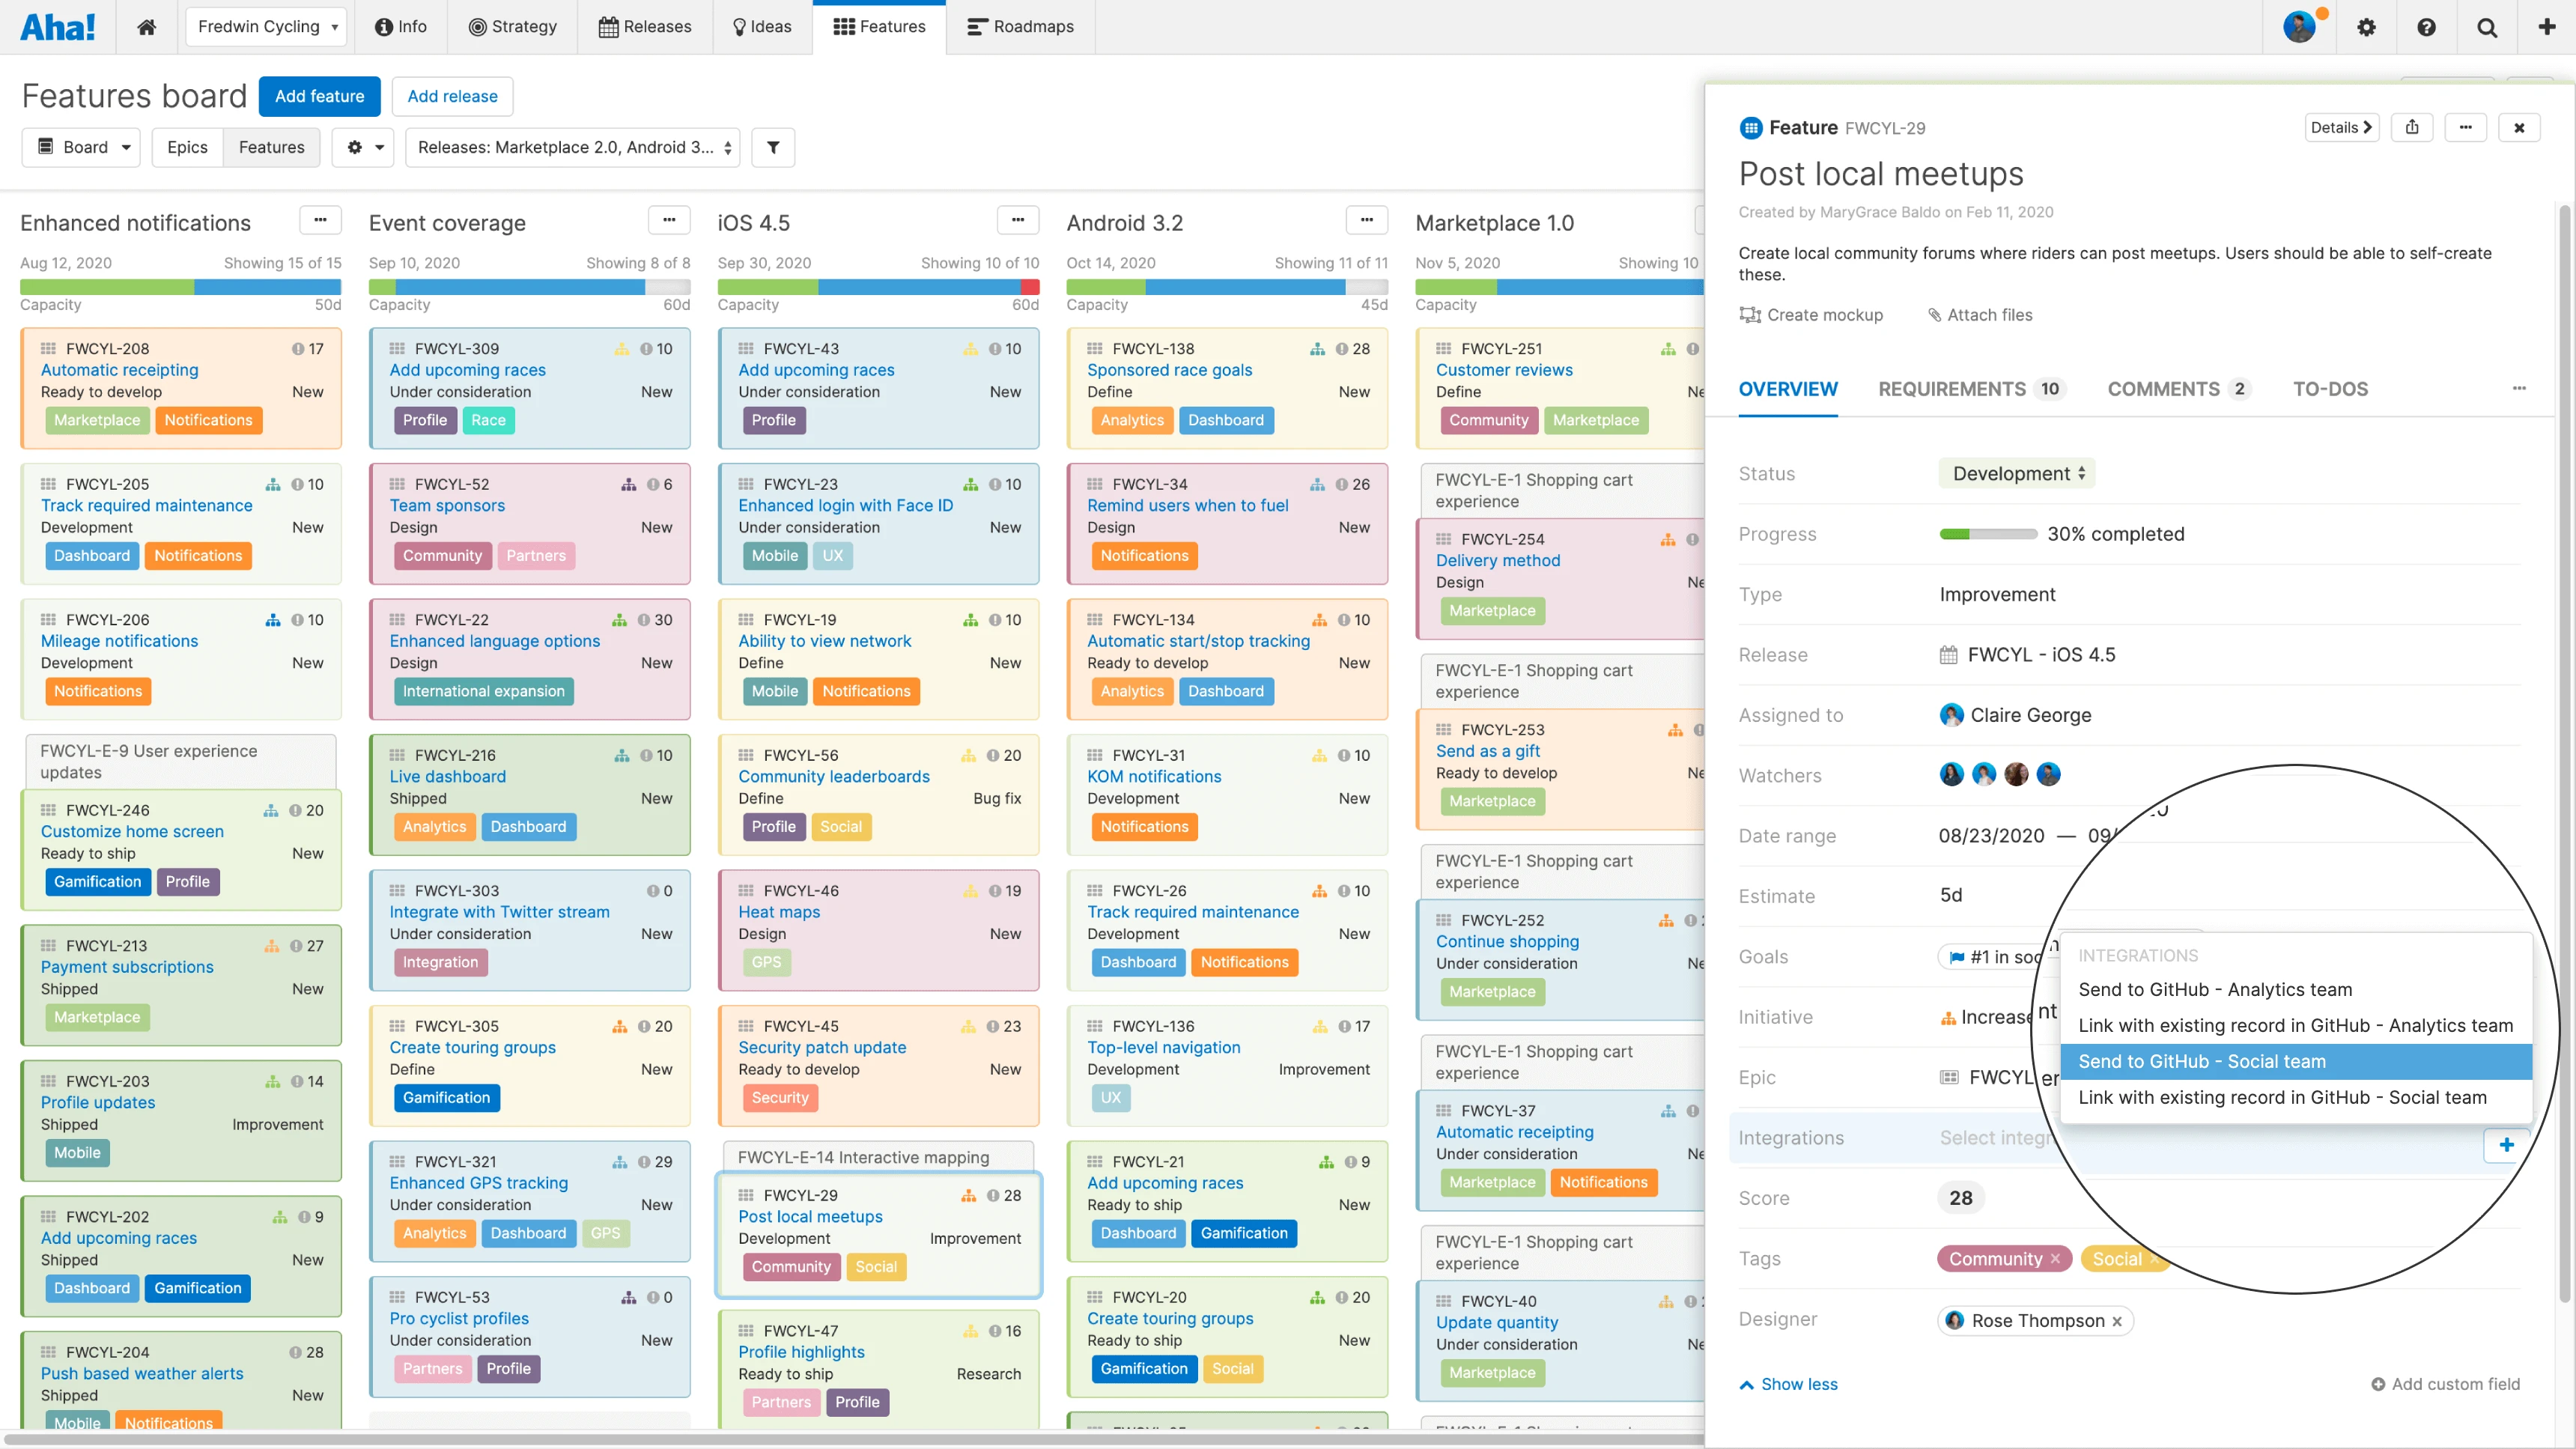Click the filter icon beside the releases selector

(773, 147)
